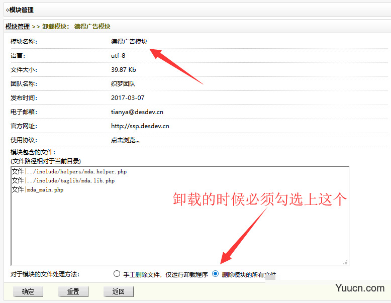The width and height of the screenshot is (391, 303).
Task: Click the 德得广告模块 module name value
Action: pyautogui.click(x=129, y=42)
